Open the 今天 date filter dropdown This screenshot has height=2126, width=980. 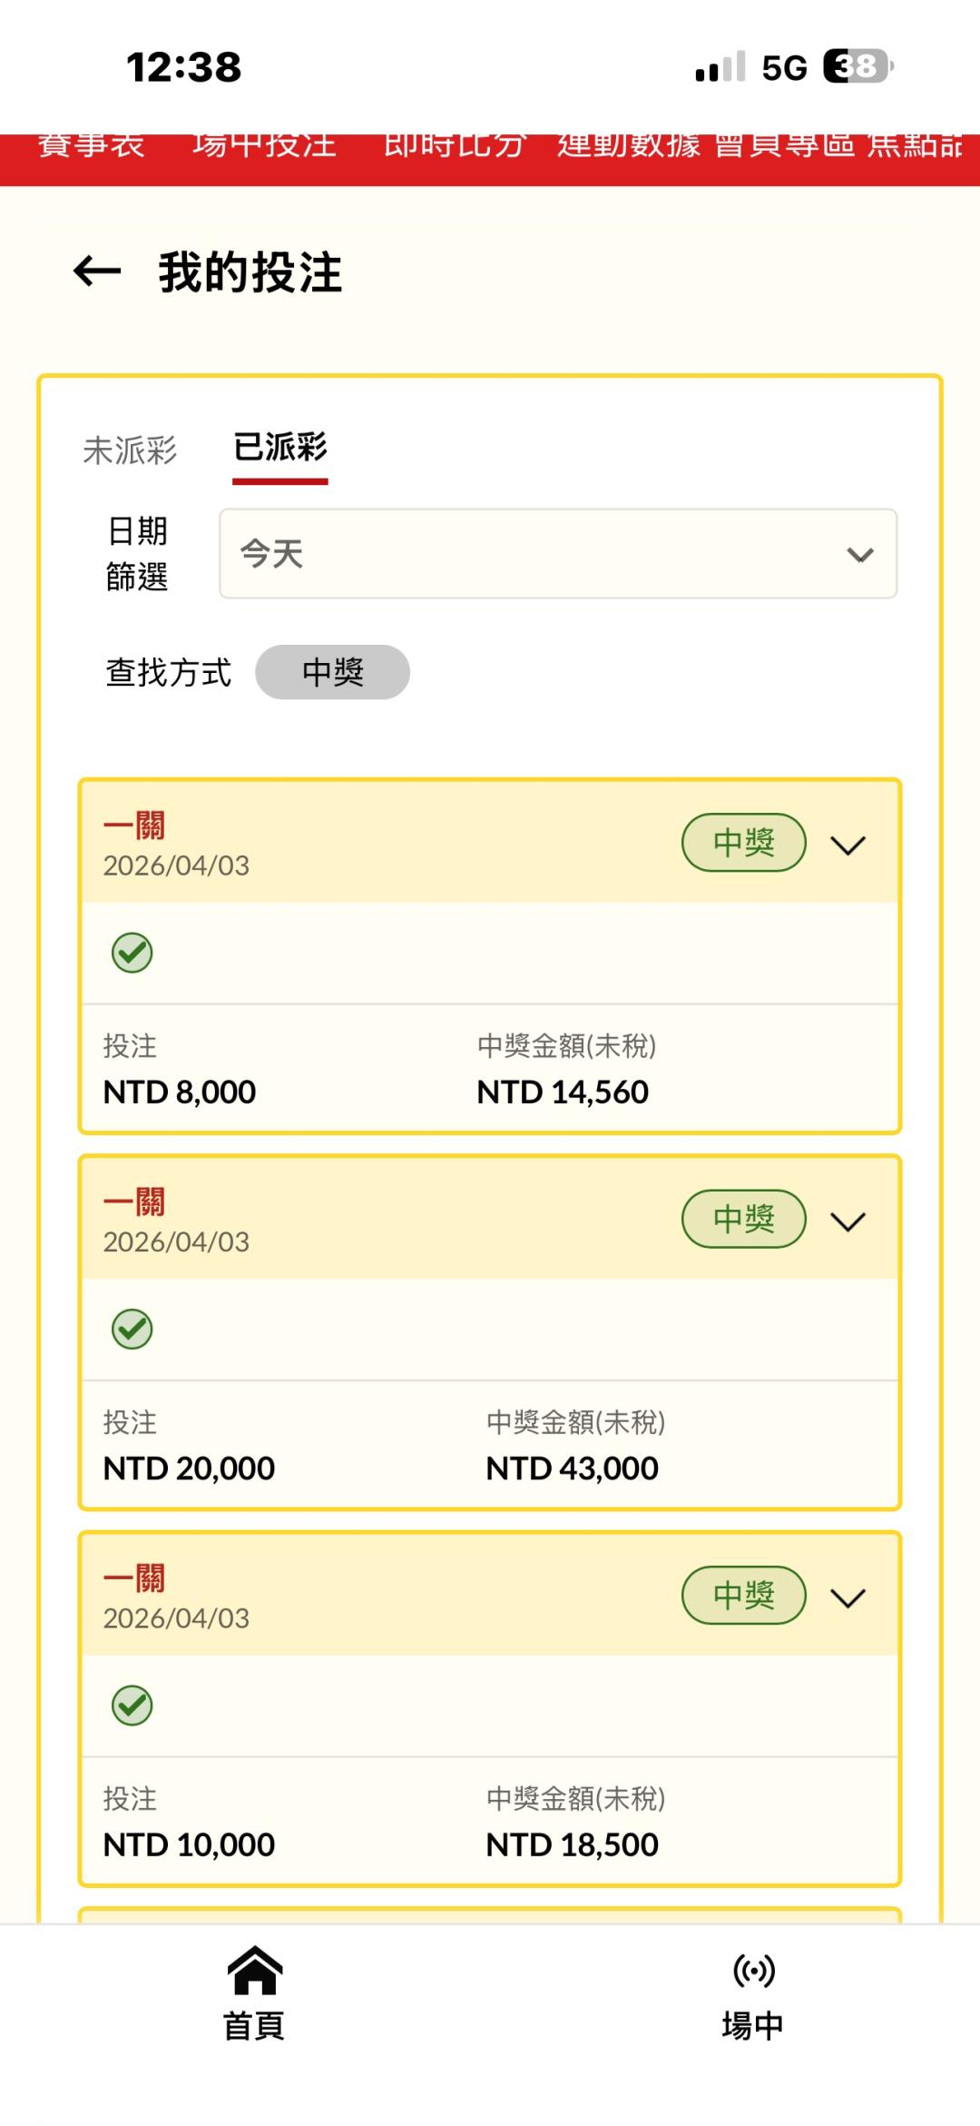coord(558,554)
